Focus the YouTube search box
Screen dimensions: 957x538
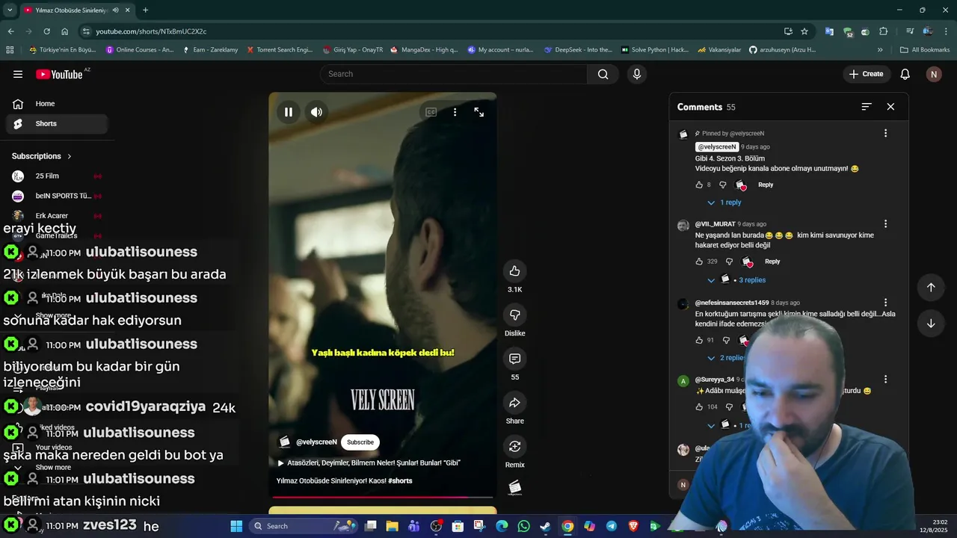[x=455, y=74]
